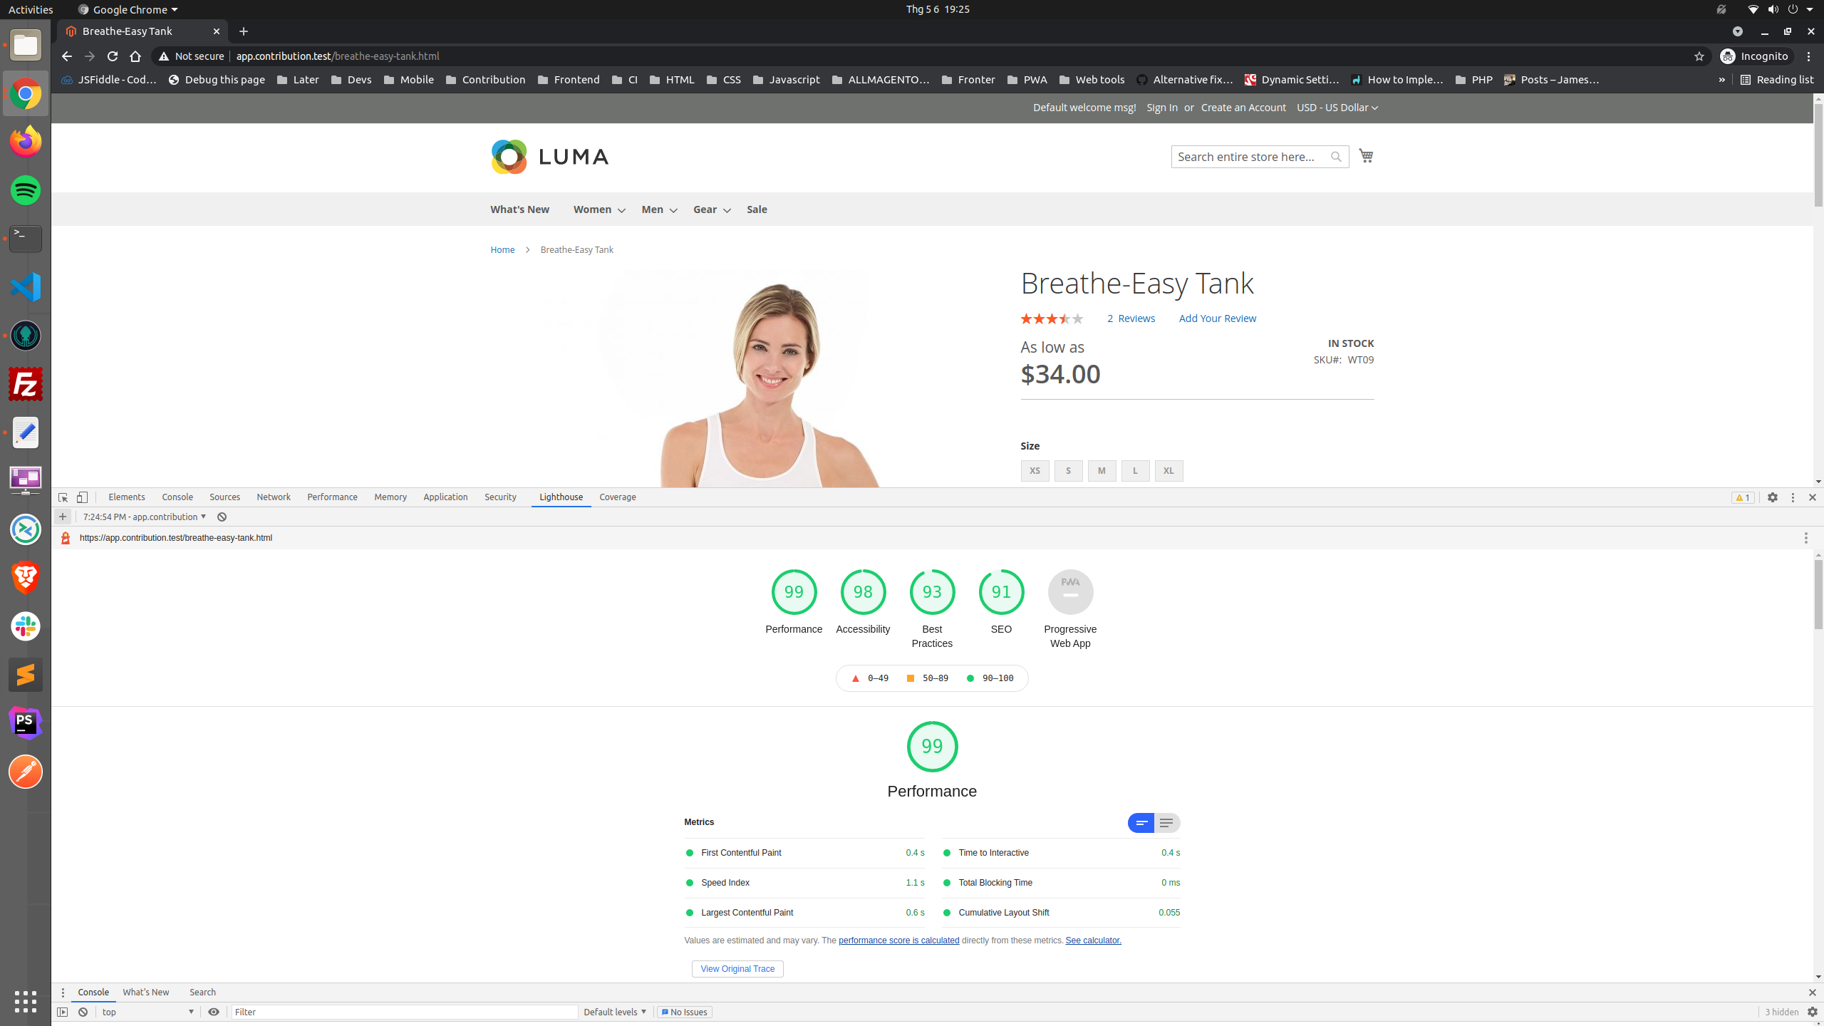Launch FileZilla from the dock
The height and width of the screenshot is (1026, 1824).
(26, 384)
